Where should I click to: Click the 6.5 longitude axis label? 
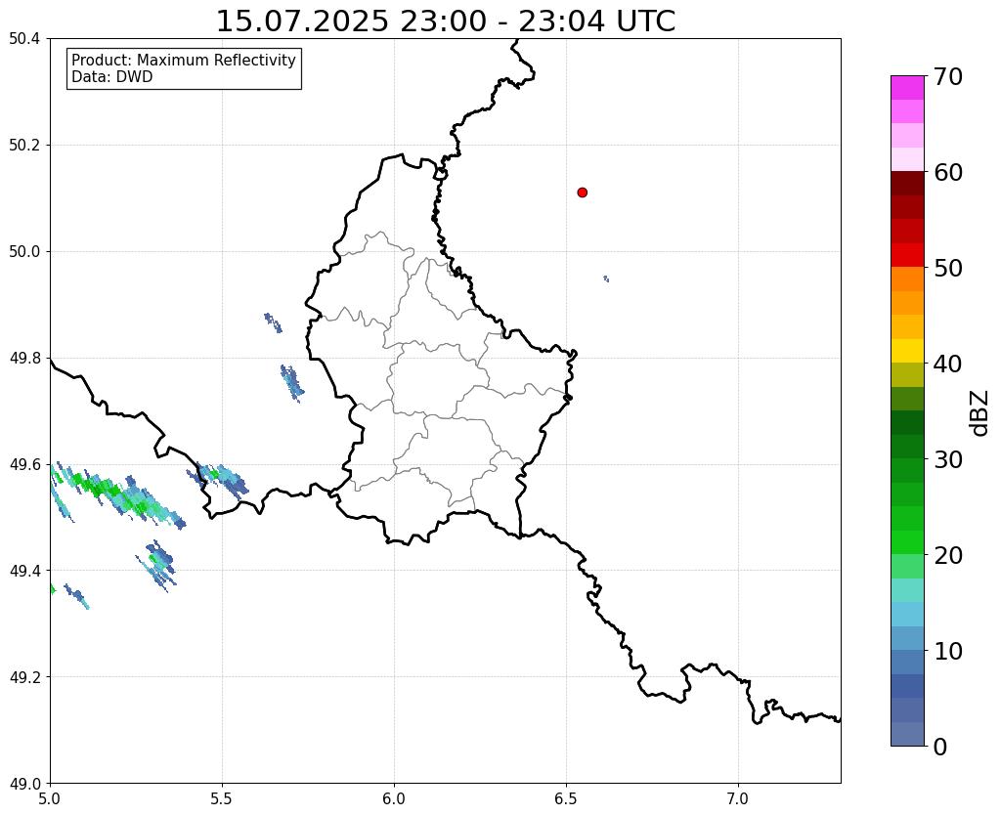[x=566, y=799]
